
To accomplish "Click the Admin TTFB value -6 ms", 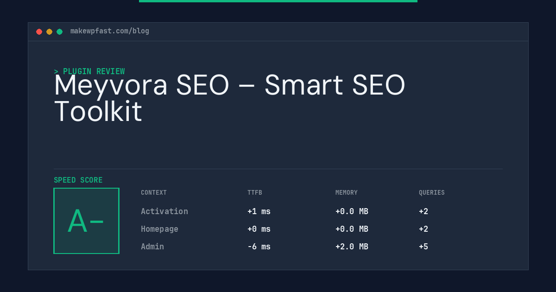I will point(259,247).
